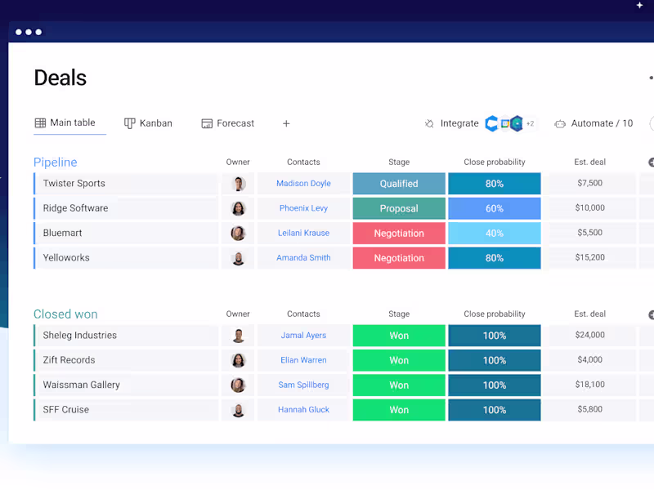The height and width of the screenshot is (490, 654).
Task: Open contact Sam Spillberg
Action: point(303,385)
